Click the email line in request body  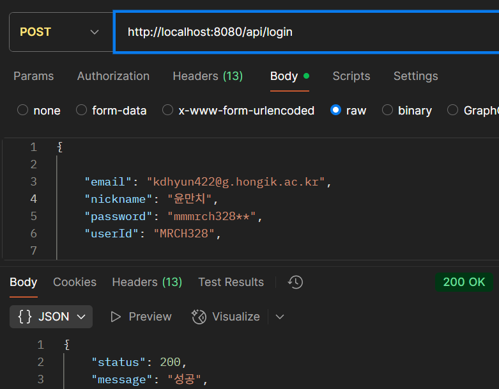pos(208,182)
